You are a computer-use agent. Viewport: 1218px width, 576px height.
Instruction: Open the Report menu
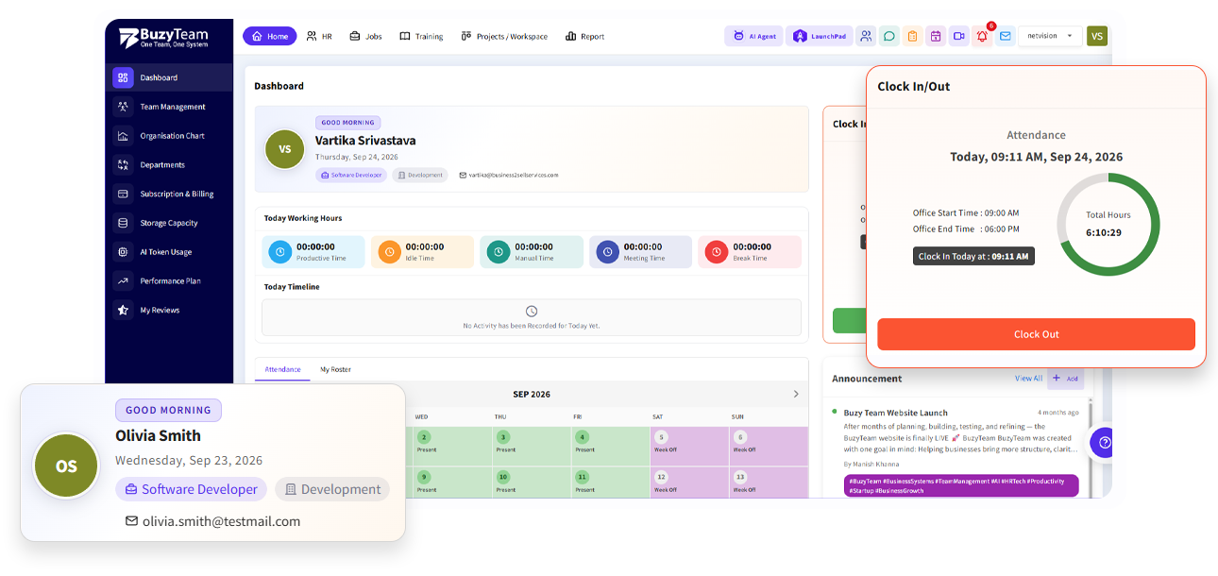pyautogui.click(x=585, y=36)
